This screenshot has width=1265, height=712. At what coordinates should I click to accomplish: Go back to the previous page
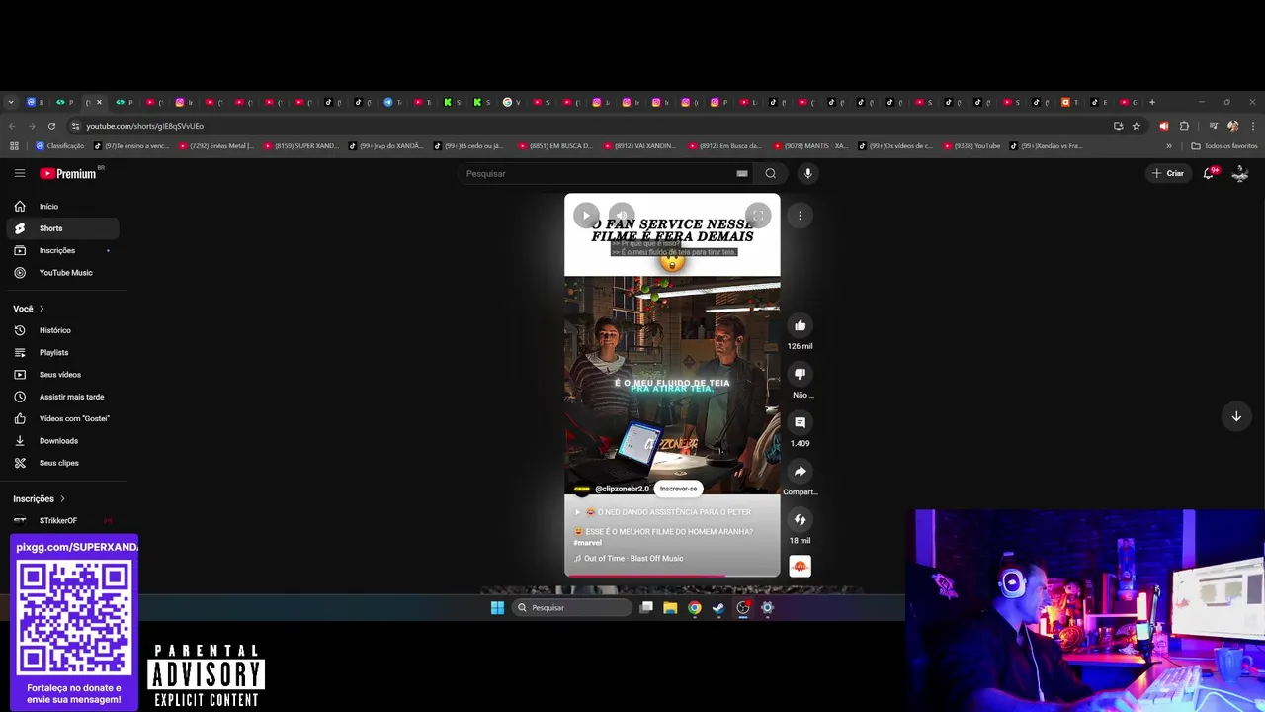point(12,126)
